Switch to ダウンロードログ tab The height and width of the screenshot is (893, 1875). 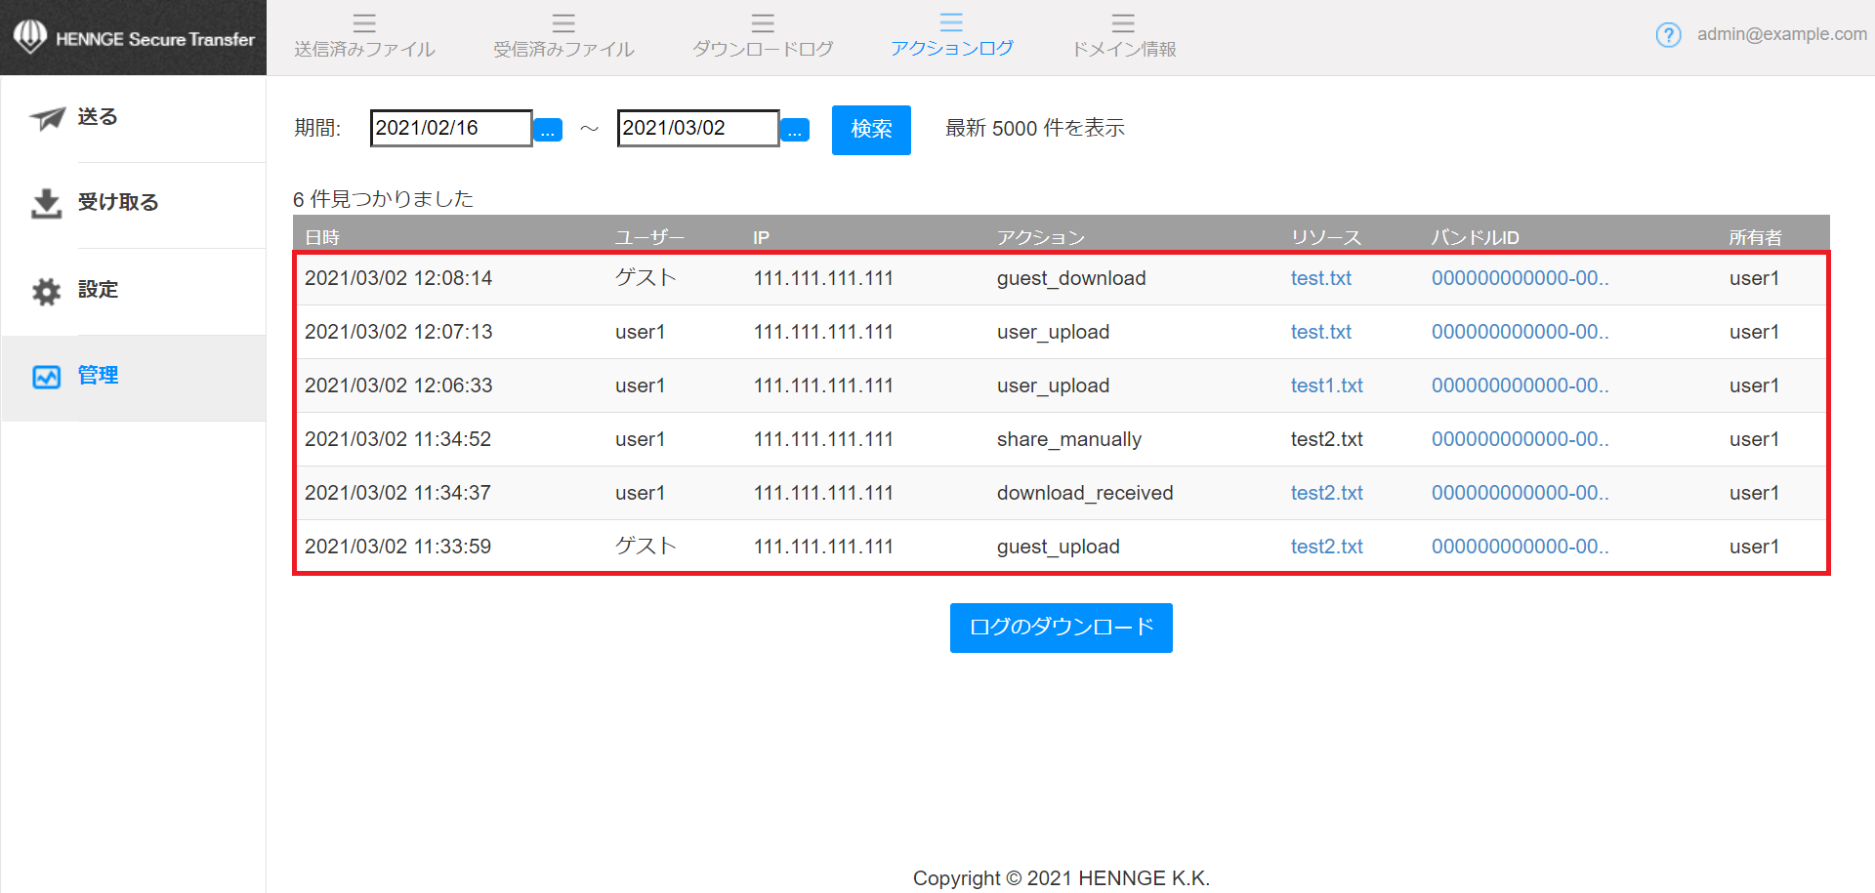(x=763, y=49)
